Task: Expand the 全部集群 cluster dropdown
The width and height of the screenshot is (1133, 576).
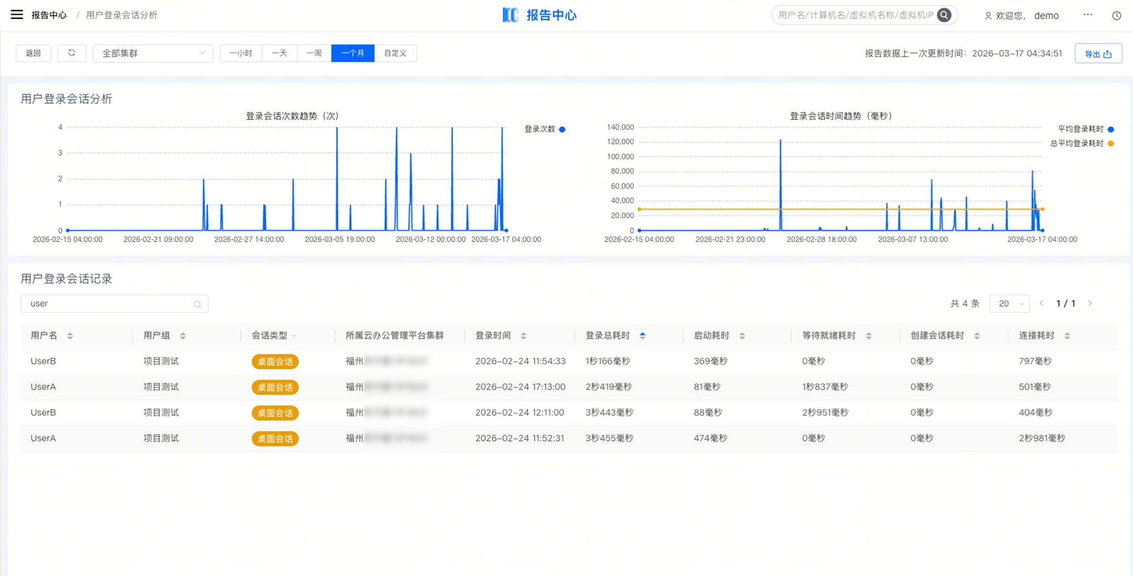Action: (x=153, y=53)
